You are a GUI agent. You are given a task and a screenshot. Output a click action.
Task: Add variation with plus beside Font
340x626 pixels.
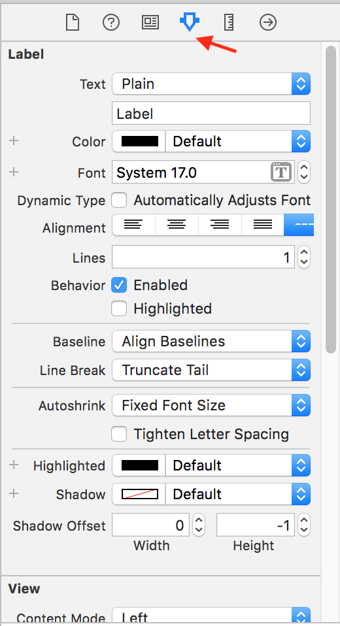coord(14,172)
